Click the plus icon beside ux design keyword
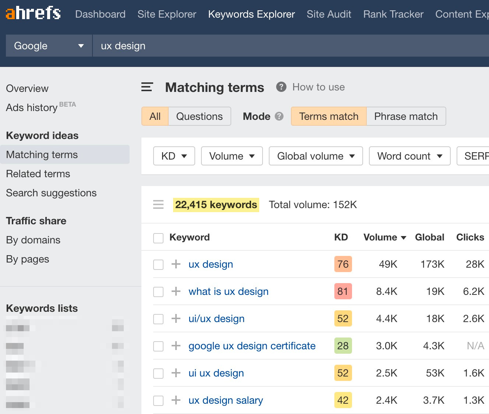 [176, 264]
